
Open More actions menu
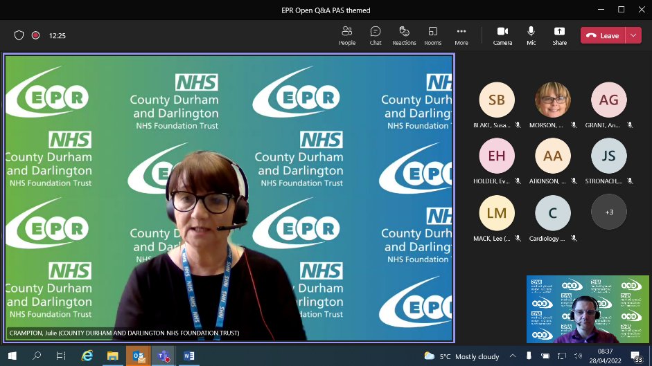pyautogui.click(x=461, y=36)
